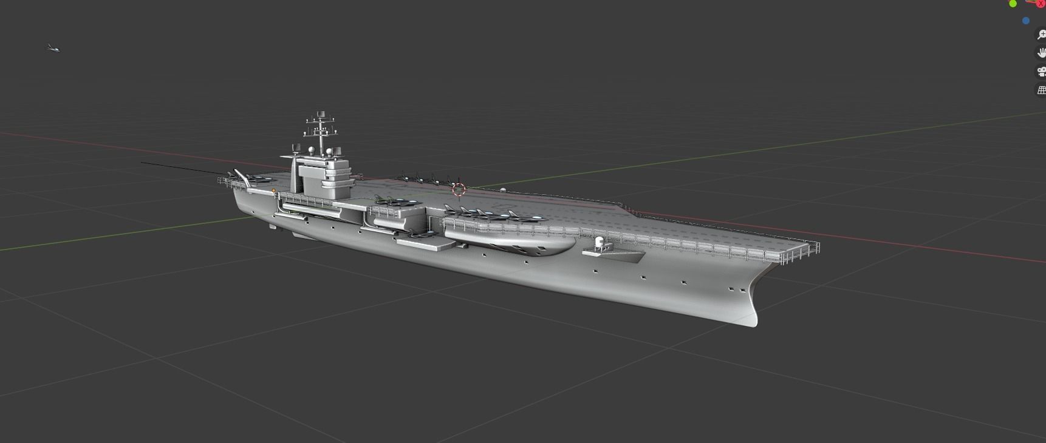Select the deck gun turret on the side sponson
Image resolution: width=1046 pixels, height=443 pixels.
pos(600,245)
